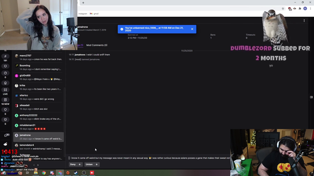
Task: Open Steam from the taskbar
Action: tap(76, 173)
